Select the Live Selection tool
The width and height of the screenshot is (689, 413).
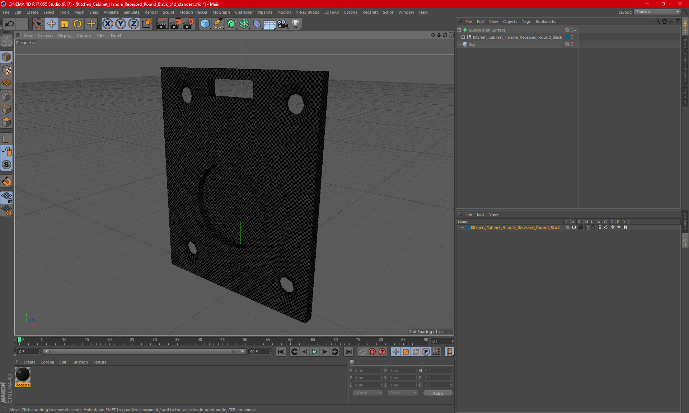click(38, 24)
